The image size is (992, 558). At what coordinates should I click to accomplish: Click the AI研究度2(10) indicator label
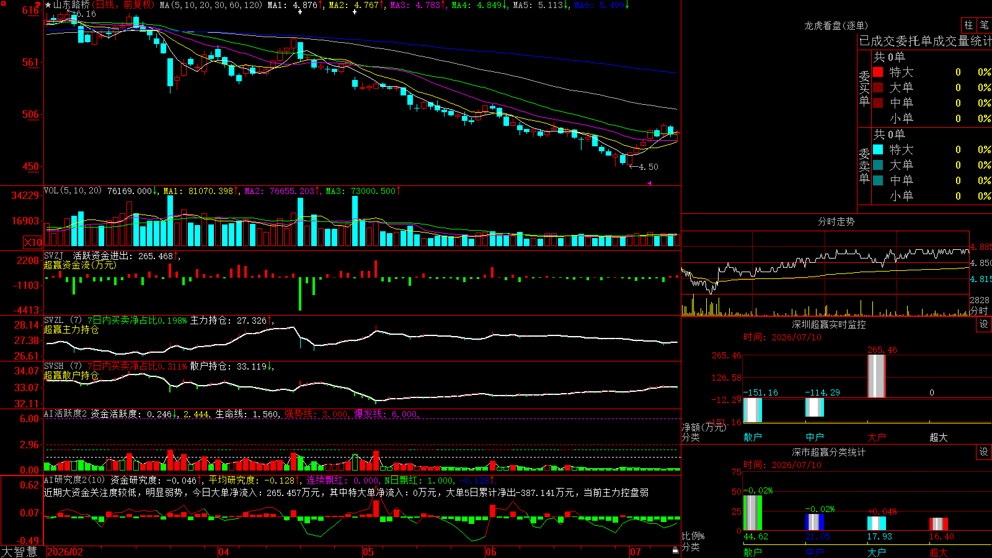[75, 480]
